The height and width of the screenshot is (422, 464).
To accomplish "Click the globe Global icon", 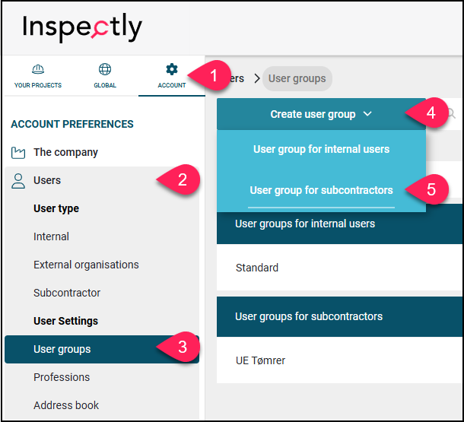I will (105, 69).
